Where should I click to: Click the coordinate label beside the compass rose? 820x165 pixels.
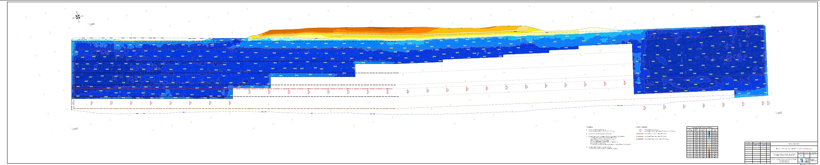92,24
